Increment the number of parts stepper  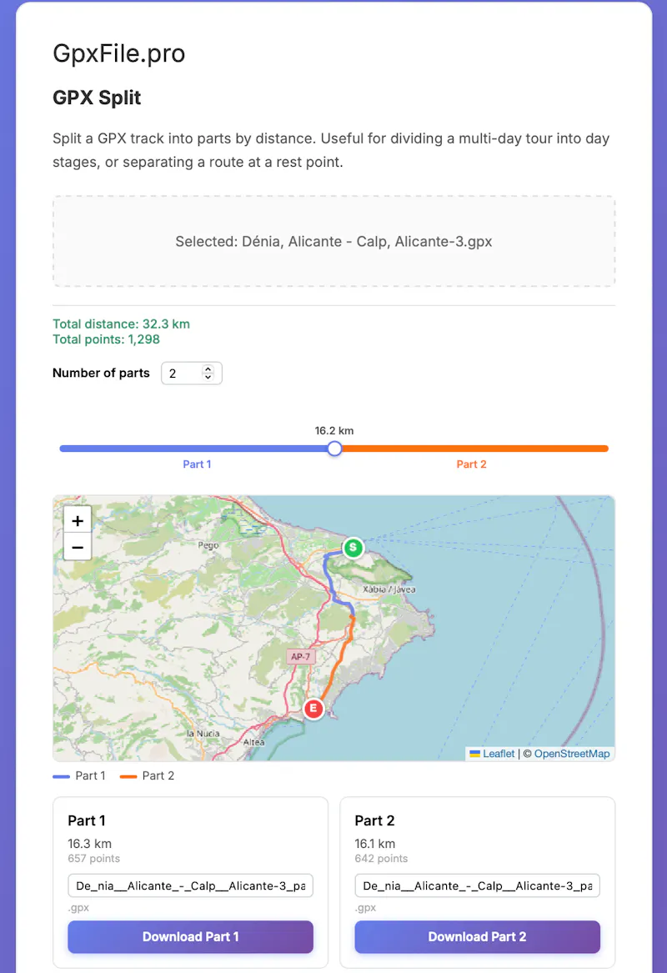208,369
